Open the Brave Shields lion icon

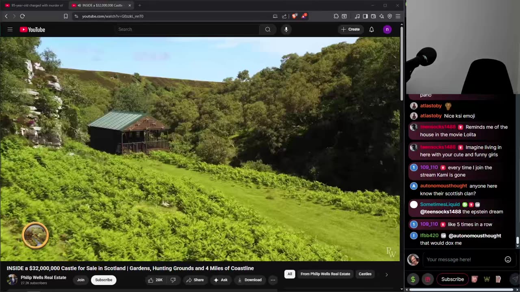(295, 16)
